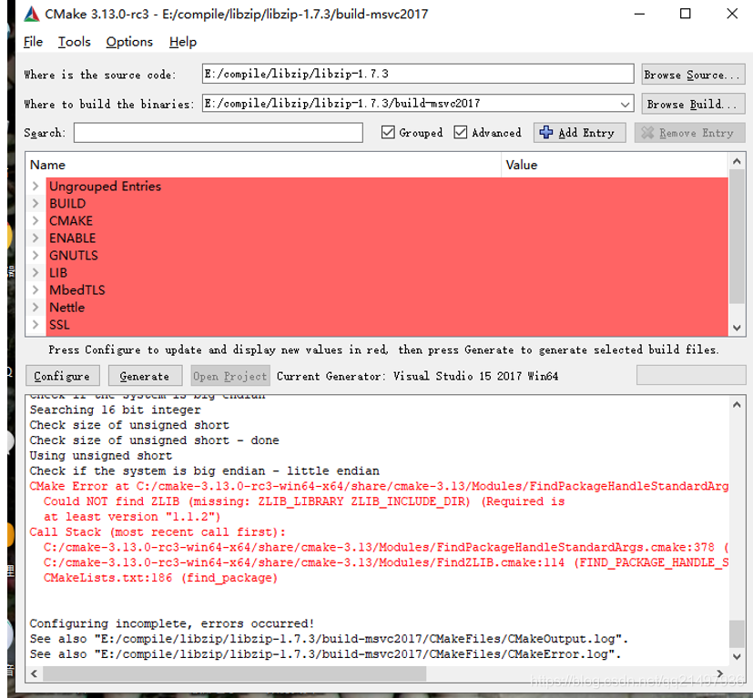Click Browse Source button

point(693,75)
